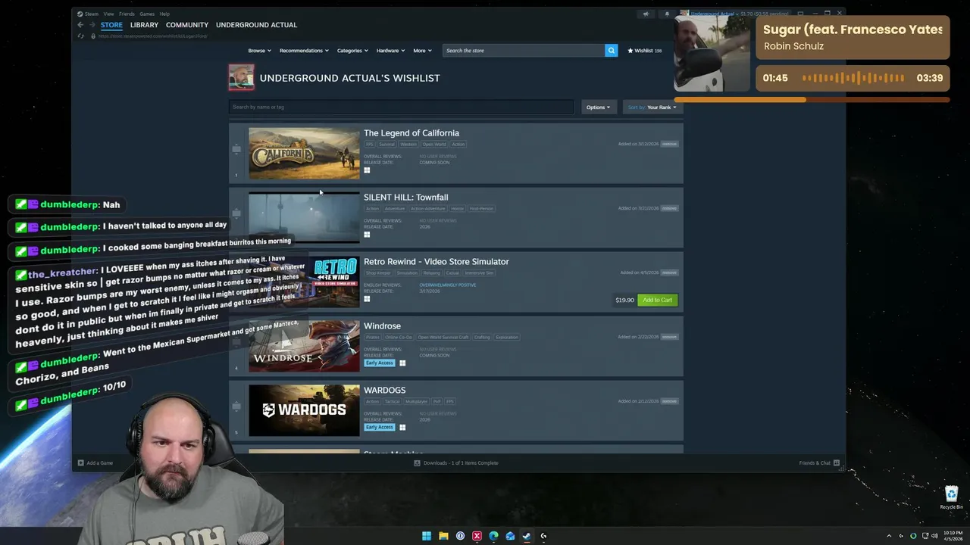This screenshot has width=970, height=545.
Task: Expand the Recommendations dropdown
Action: coord(304,51)
